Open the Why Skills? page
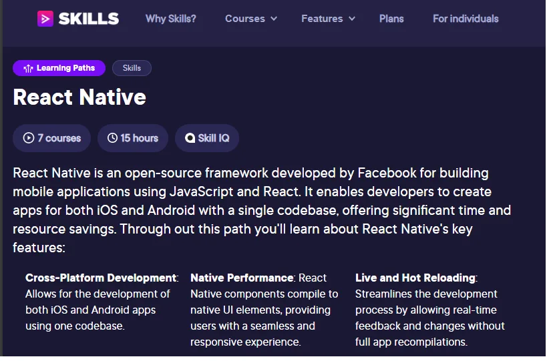Screen dimensions: 547x361 (x=170, y=19)
